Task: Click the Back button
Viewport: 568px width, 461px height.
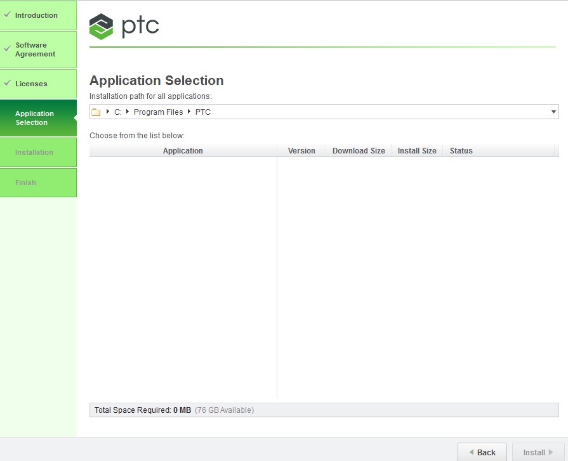Action: tap(482, 452)
